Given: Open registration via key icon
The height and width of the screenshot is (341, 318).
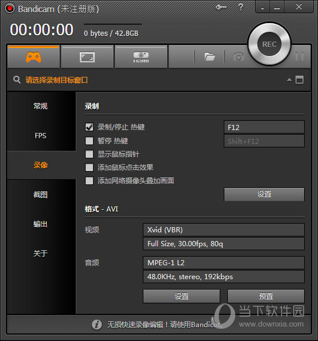Looking at the screenshot, I should pos(221,7).
